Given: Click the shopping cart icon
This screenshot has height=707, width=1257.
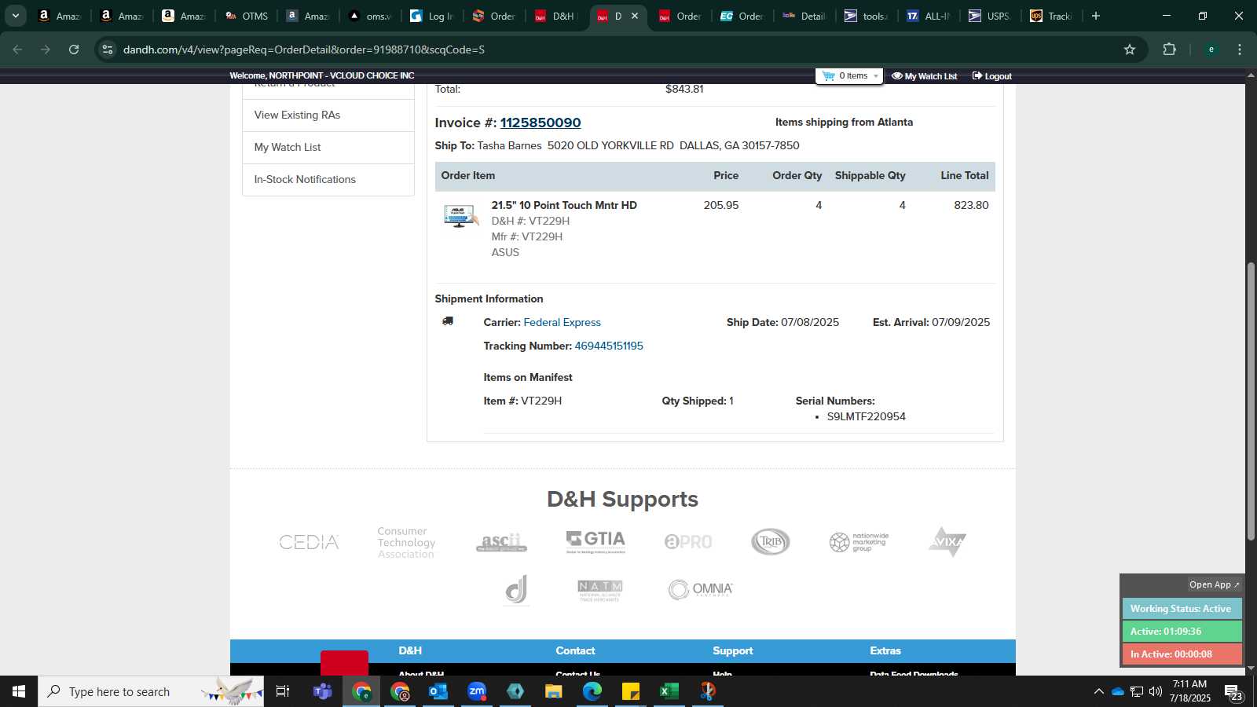Looking at the screenshot, I should click(828, 75).
